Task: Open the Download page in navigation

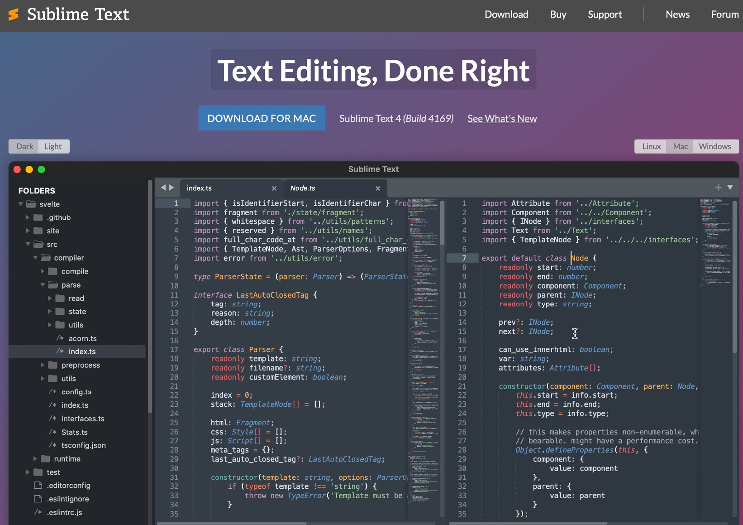Action: (x=506, y=14)
